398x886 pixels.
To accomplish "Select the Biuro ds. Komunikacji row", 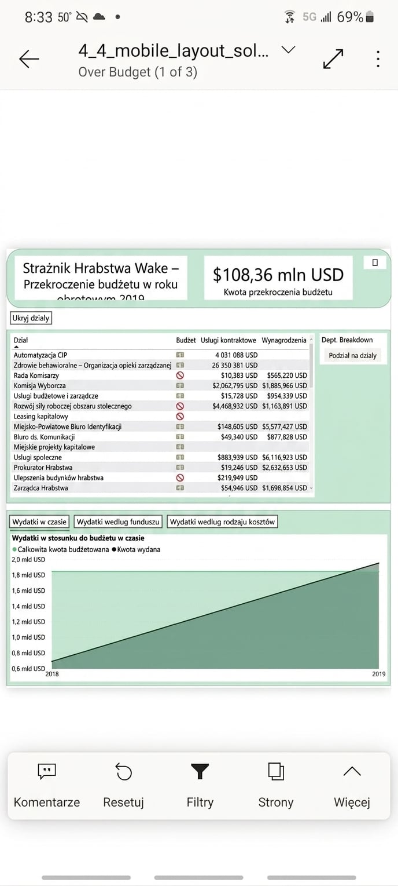I will [160, 436].
